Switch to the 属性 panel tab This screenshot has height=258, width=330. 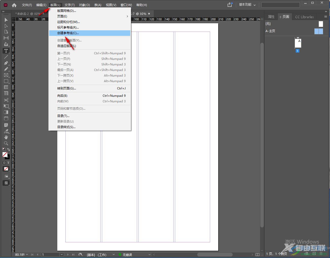coord(271,17)
